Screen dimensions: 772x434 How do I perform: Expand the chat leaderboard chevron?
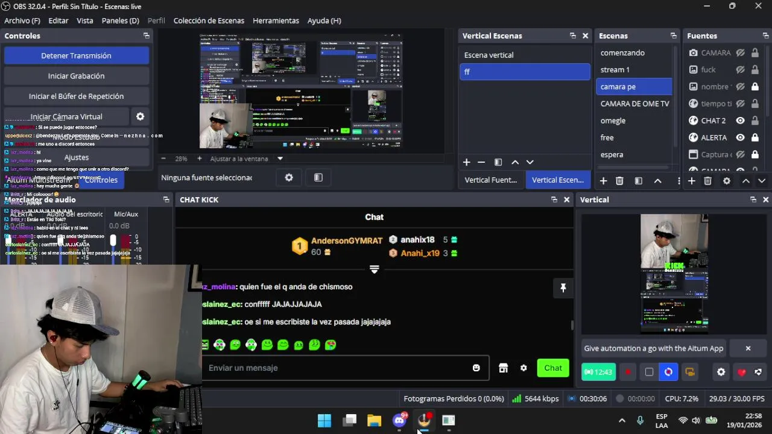374,269
